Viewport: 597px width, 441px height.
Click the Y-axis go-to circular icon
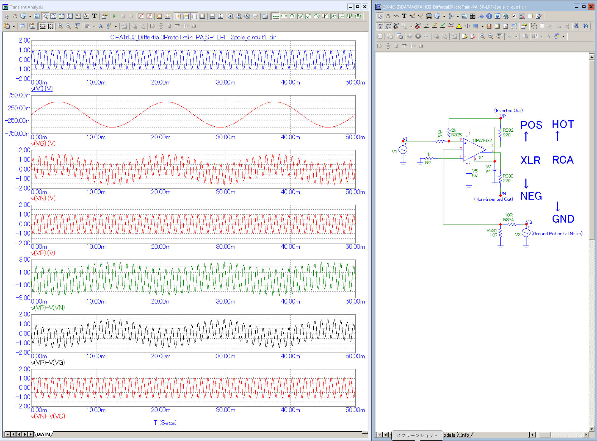[239, 16]
